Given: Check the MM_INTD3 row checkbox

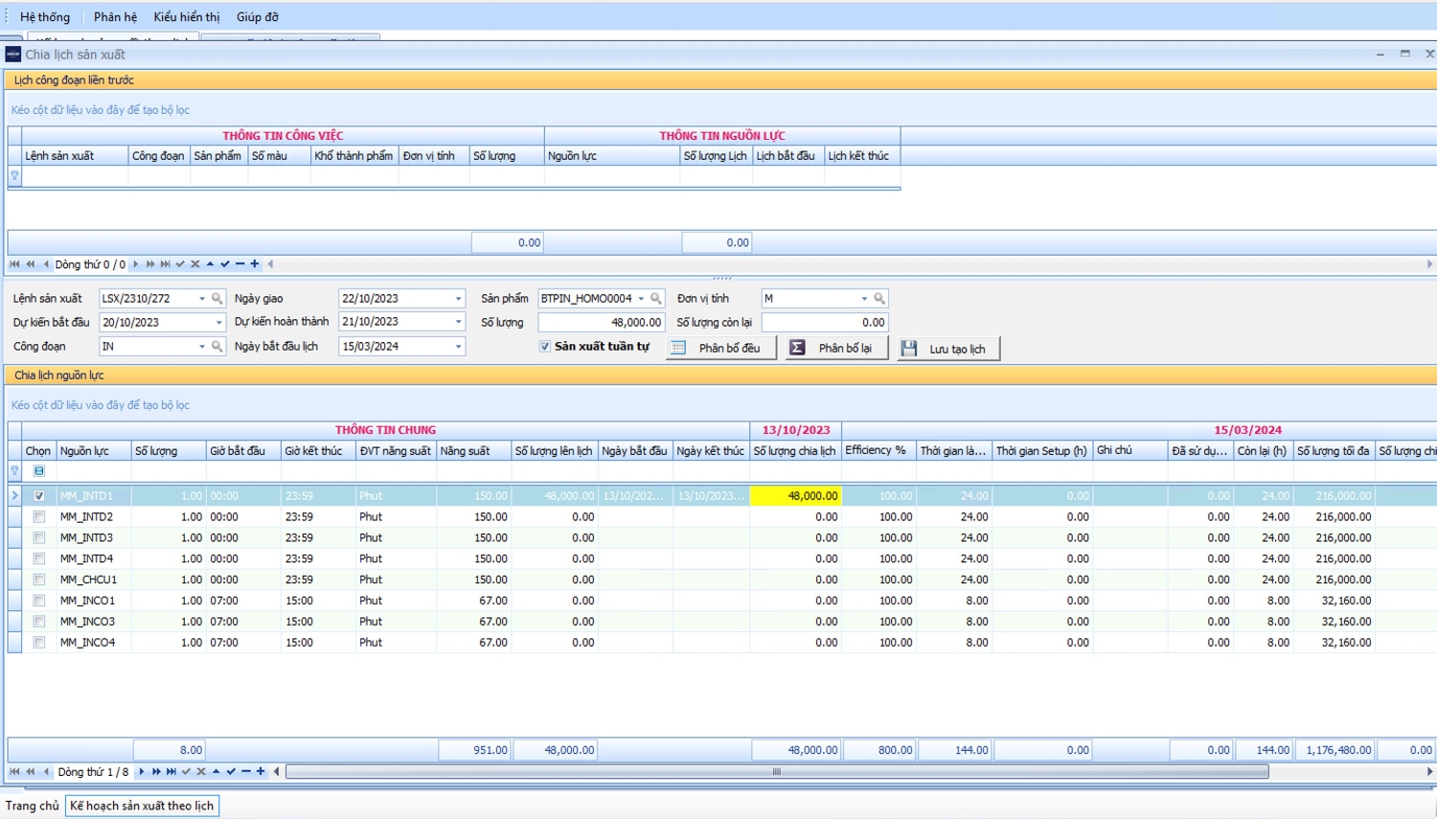Looking at the screenshot, I should click(39, 538).
